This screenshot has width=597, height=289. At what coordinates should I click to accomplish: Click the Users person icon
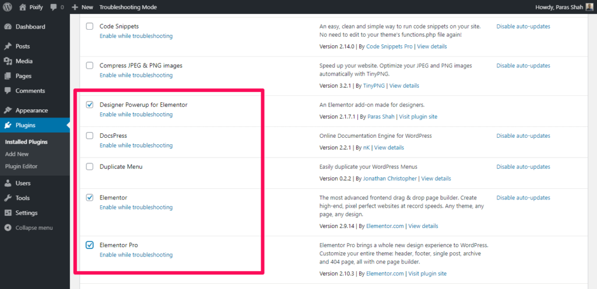[x=8, y=183]
